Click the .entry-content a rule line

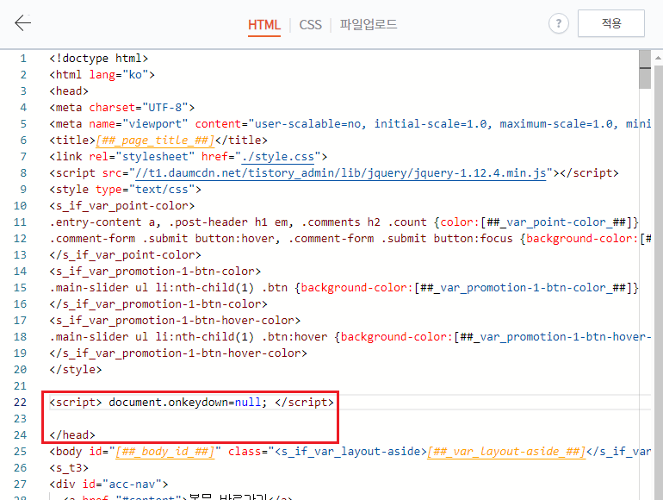pyautogui.click(x=344, y=222)
